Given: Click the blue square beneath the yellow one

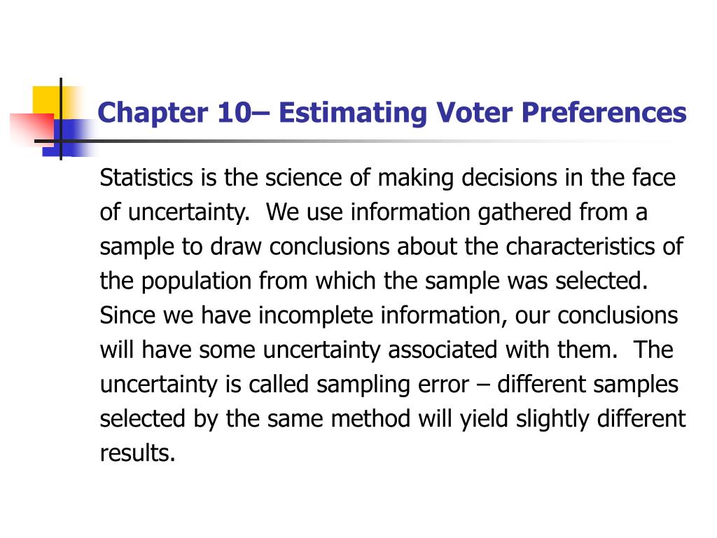Looking at the screenshot, I should (69, 138).
